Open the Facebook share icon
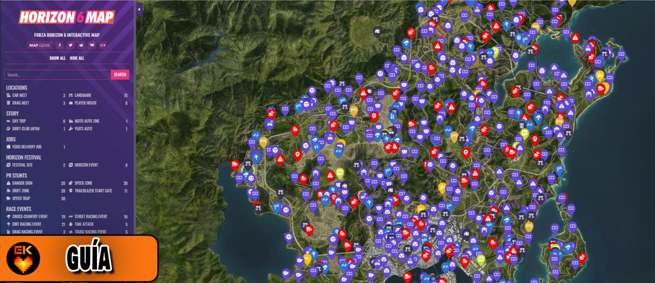The width and height of the screenshot is (655, 283). 60,45
